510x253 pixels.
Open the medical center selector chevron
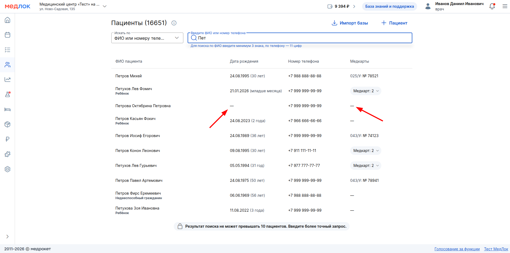click(105, 6)
